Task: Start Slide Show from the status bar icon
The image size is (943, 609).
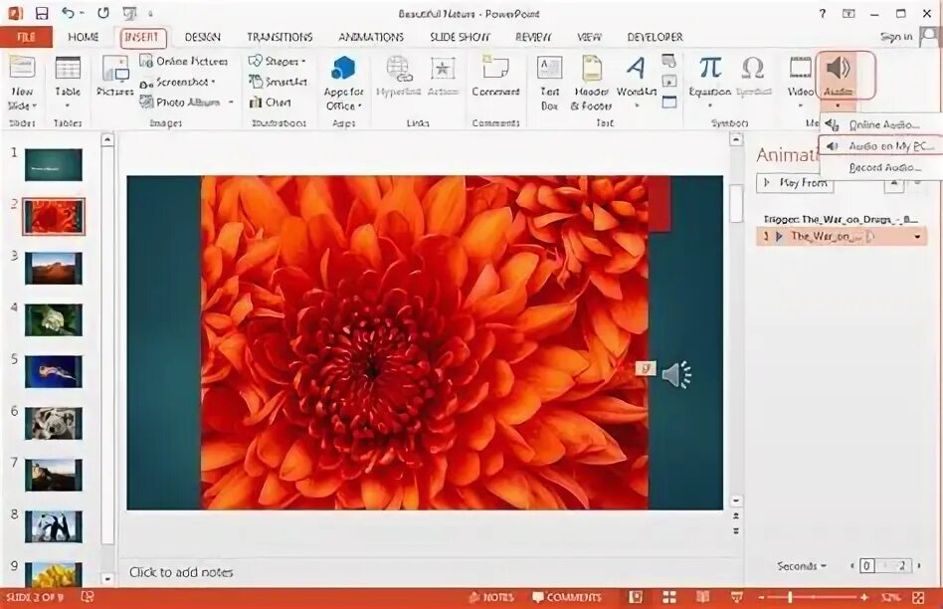Action: (x=736, y=597)
